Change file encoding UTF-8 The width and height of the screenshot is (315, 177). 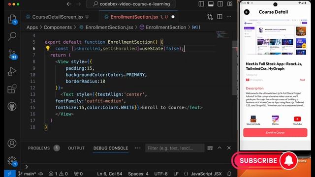161,174
